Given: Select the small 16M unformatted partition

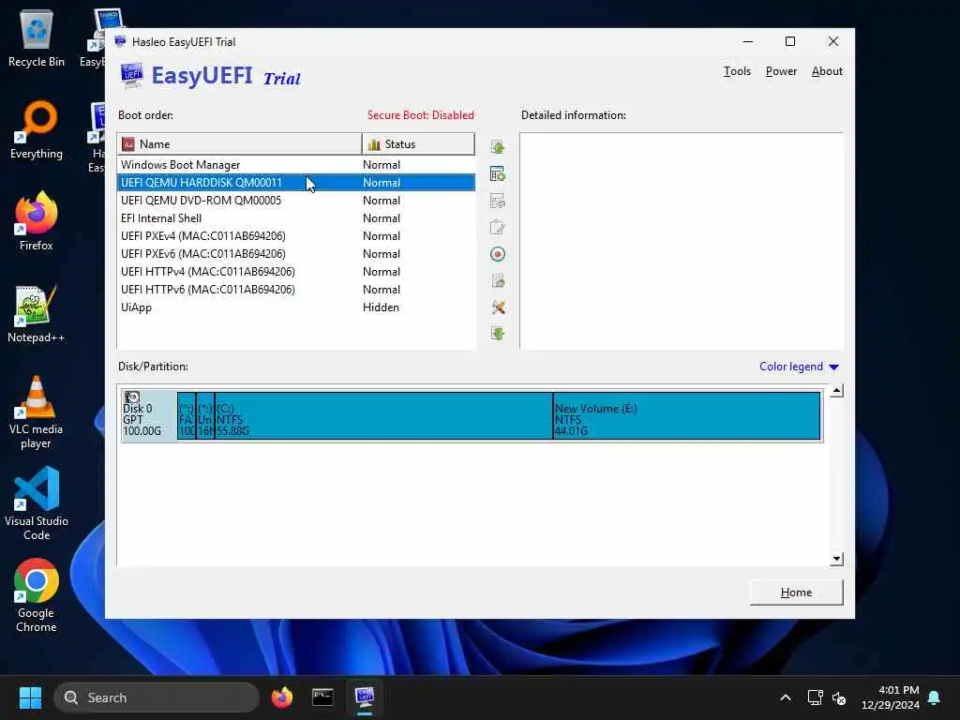Looking at the screenshot, I should (x=205, y=415).
